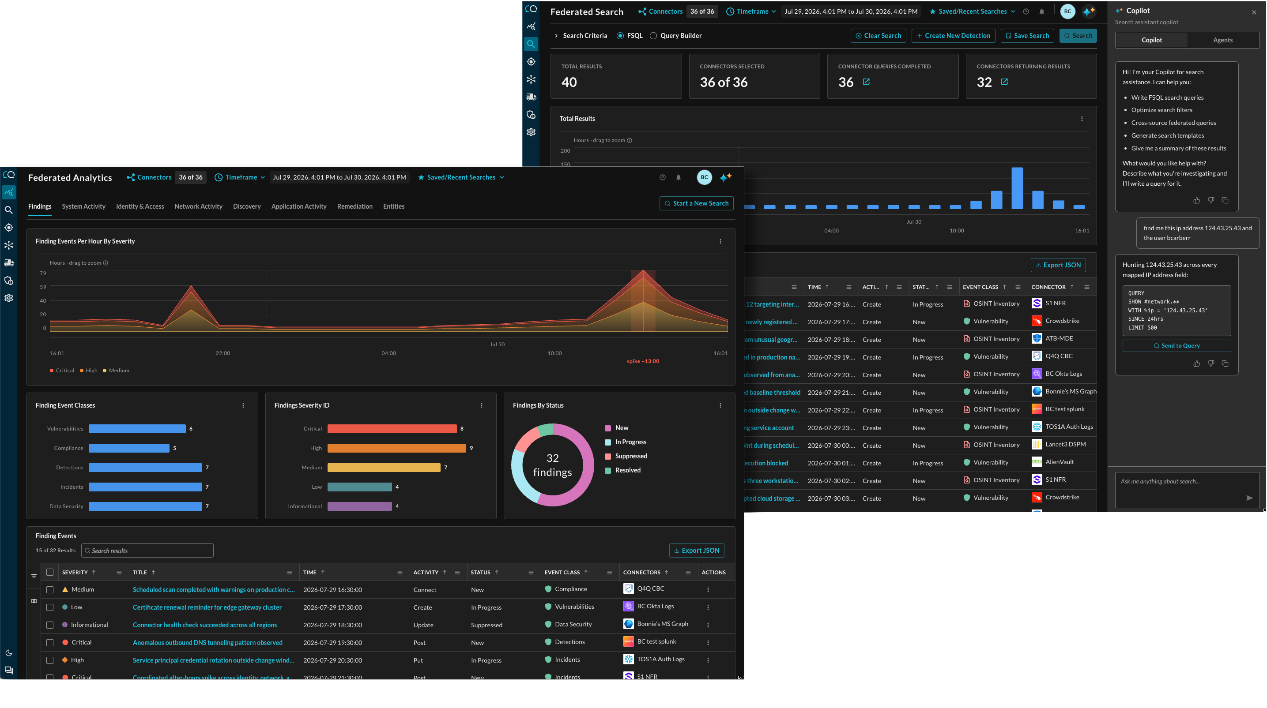The width and height of the screenshot is (1267, 708).
Task: Copy the Copilot query response
Action: (x=1225, y=363)
